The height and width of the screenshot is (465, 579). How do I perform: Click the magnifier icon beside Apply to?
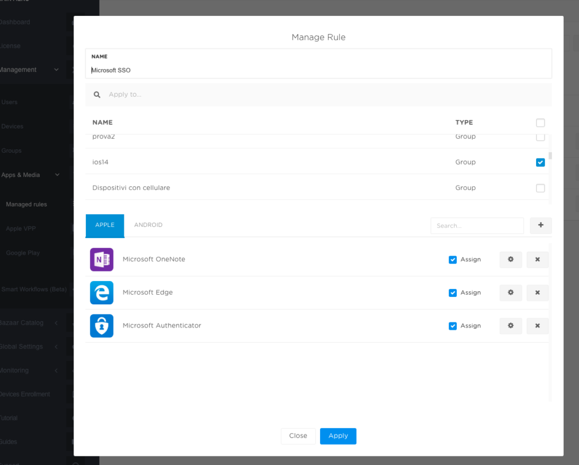pos(97,94)
